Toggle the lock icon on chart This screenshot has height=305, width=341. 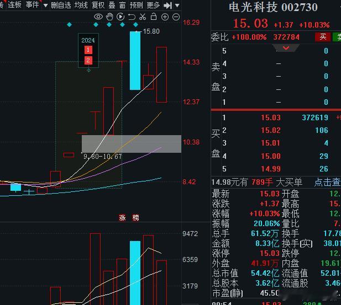point(154,17)
